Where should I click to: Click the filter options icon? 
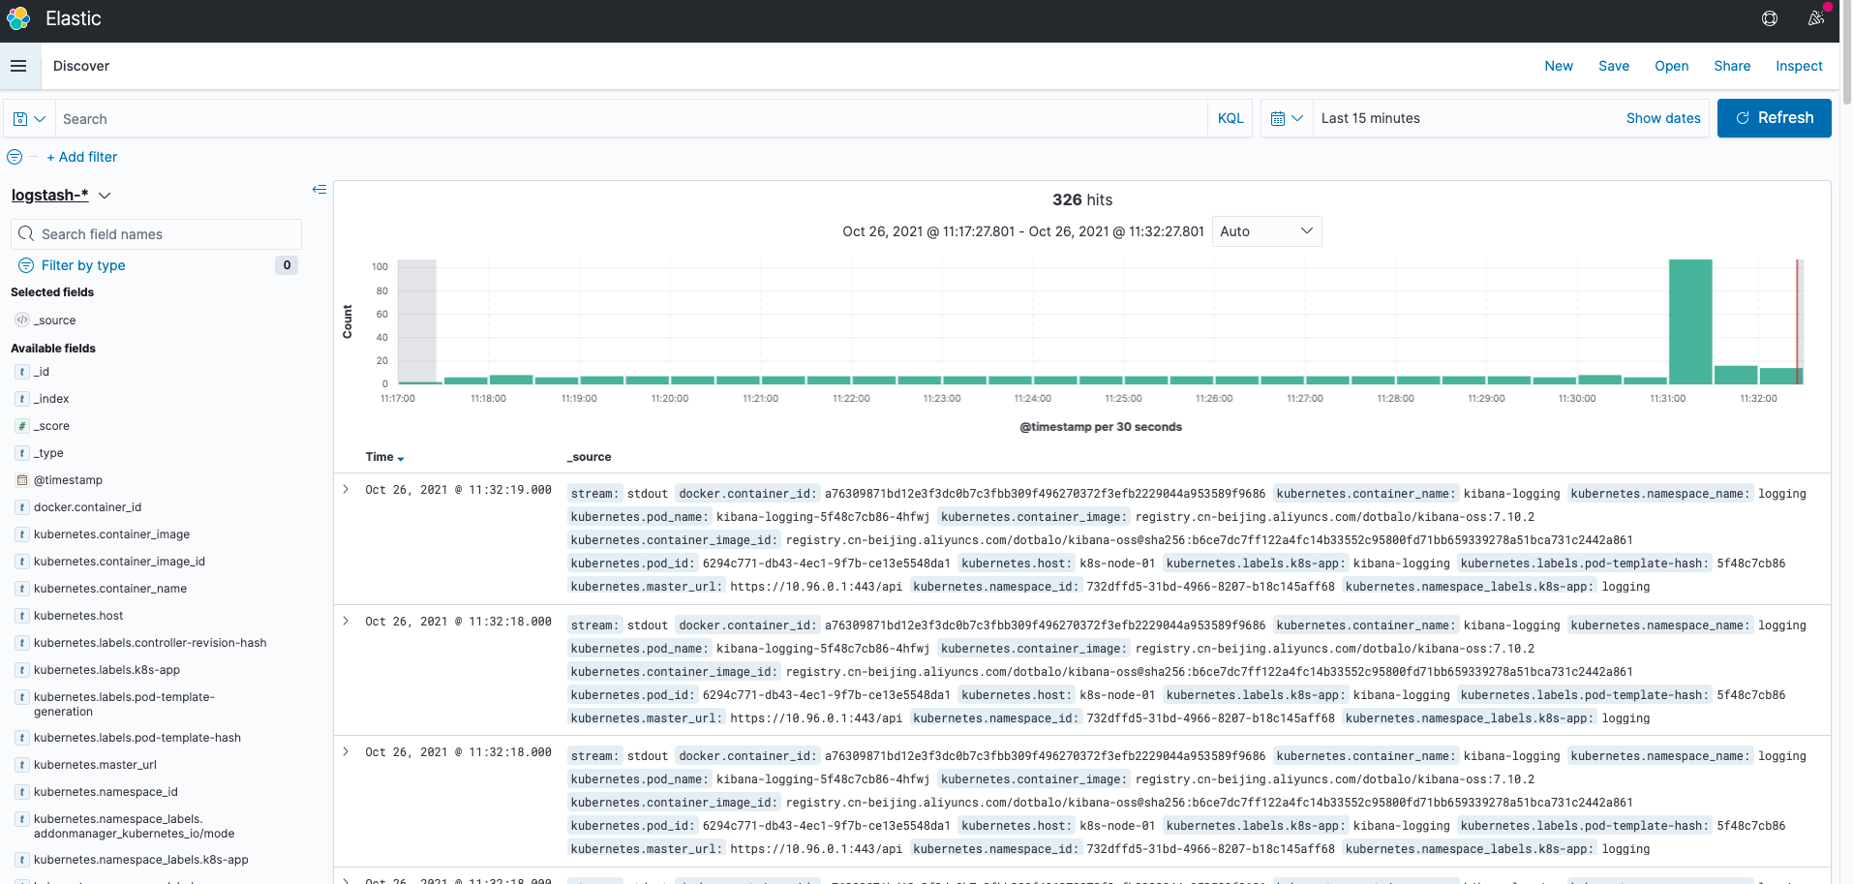[15, 157]
